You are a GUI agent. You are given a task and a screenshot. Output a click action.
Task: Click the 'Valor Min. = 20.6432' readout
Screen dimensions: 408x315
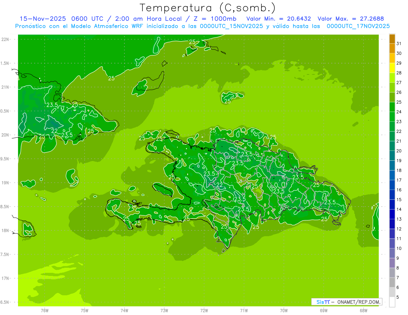(278, 19)
